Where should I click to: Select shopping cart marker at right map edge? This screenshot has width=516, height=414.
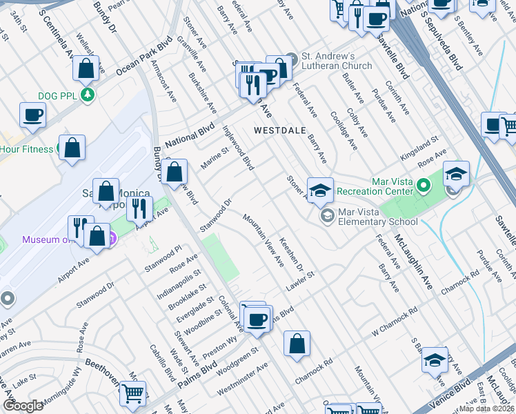click(x=509, y=127)
